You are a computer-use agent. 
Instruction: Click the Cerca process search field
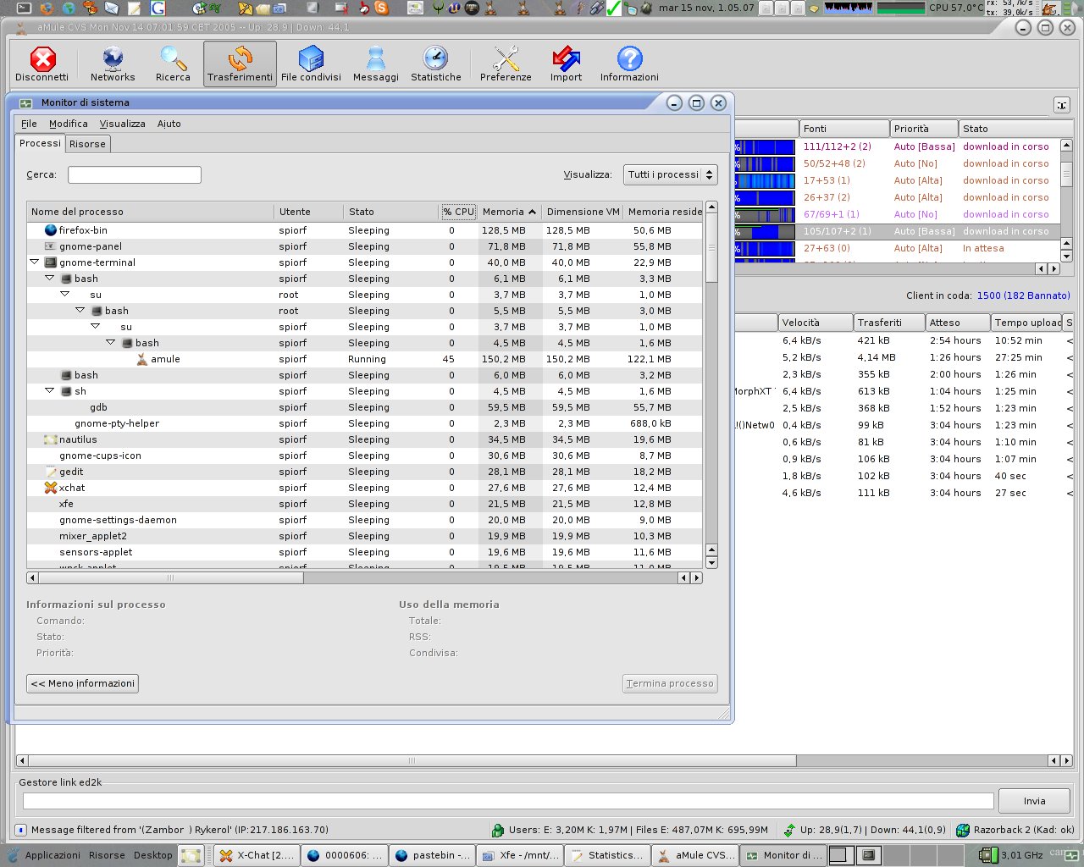pos(135,175)
